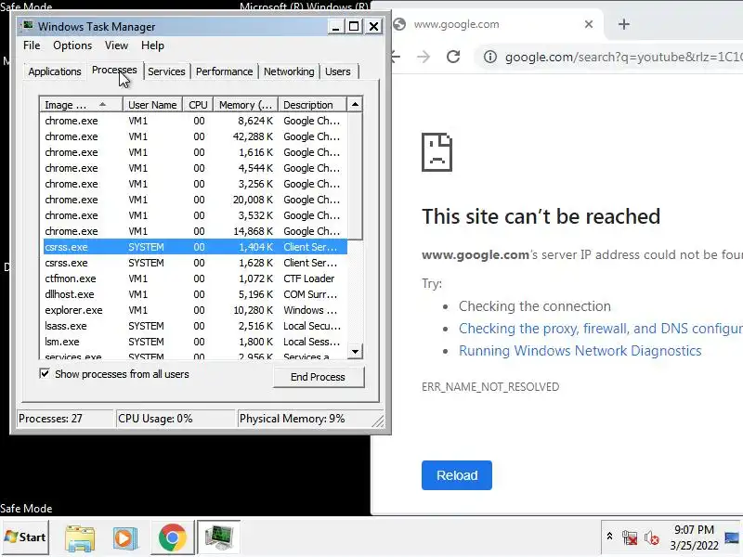Viewport: 743px width, 557px height.
Task: Sort by the CPU column header
Action: tap(198, 105)
